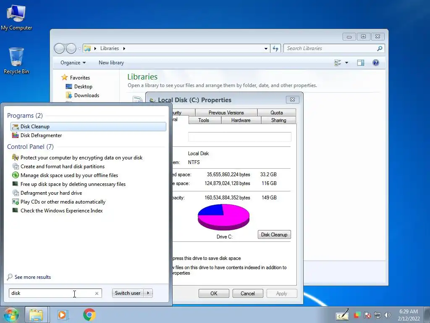Switch to the Previous Versions tab
430x323 pixels.
click(x=226, y=113)
